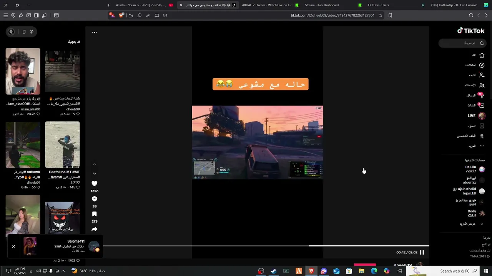Open DeathLine MT suggested video thumbnail

pos(62,145)
